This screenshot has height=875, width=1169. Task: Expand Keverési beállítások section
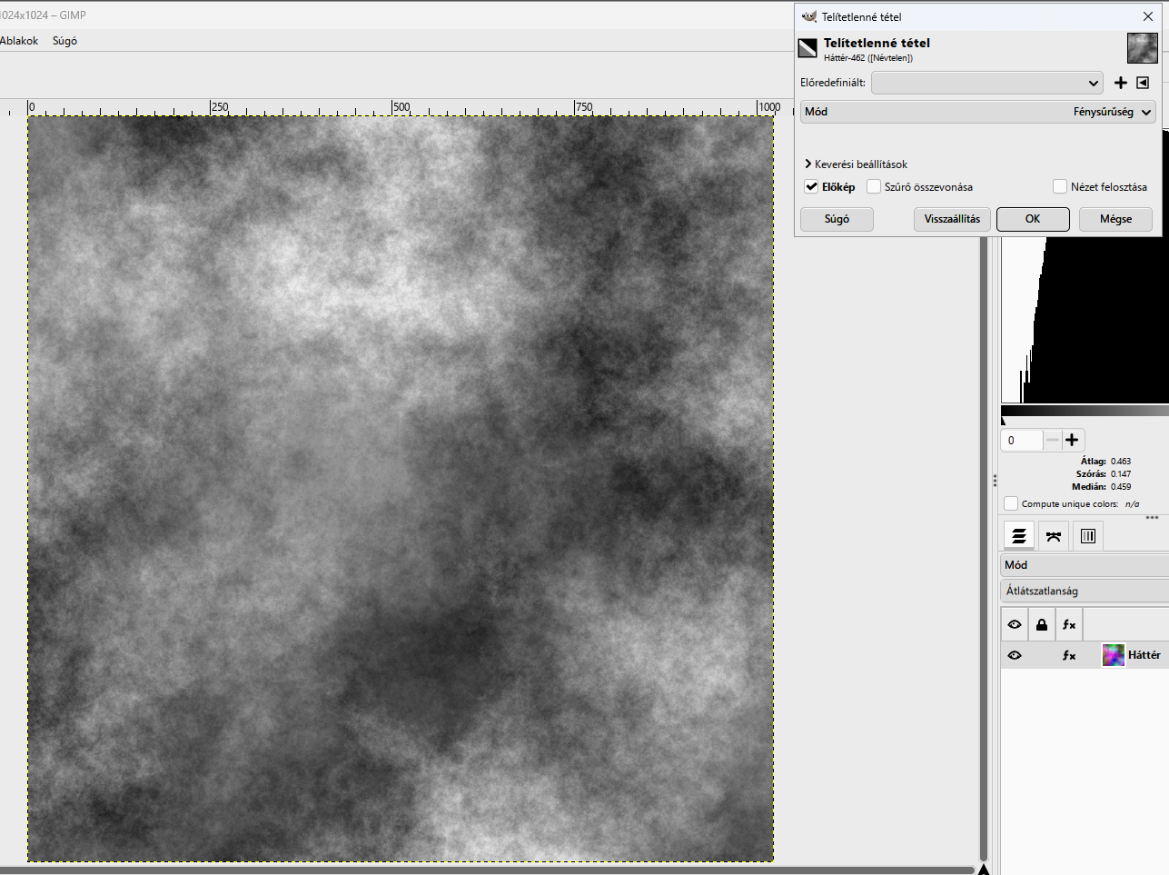point(856,164)
